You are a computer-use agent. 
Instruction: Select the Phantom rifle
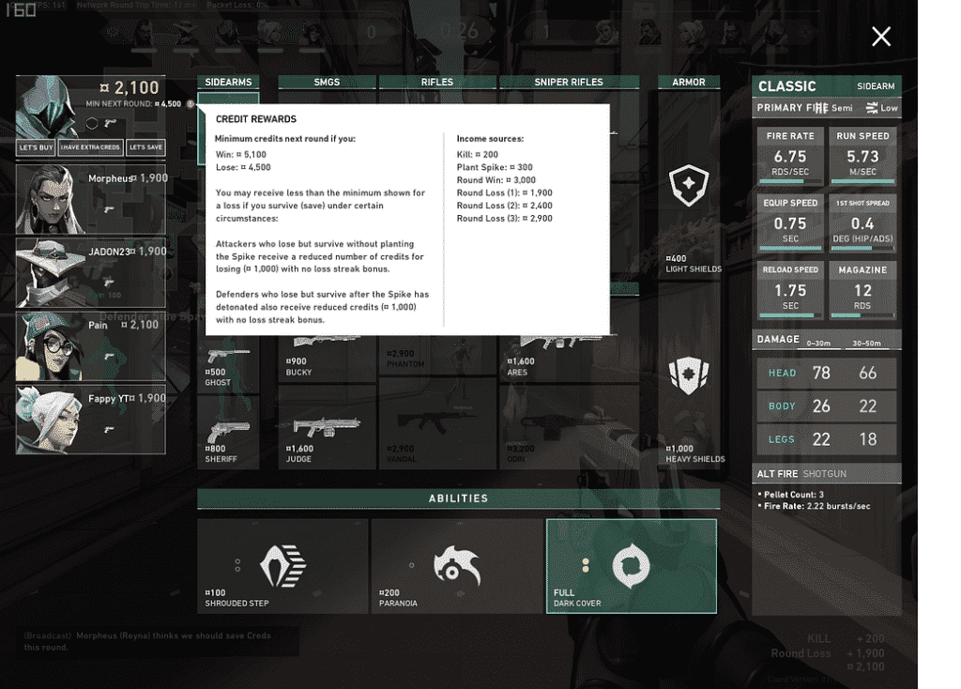pyautogui.click(x=437, y=355)
